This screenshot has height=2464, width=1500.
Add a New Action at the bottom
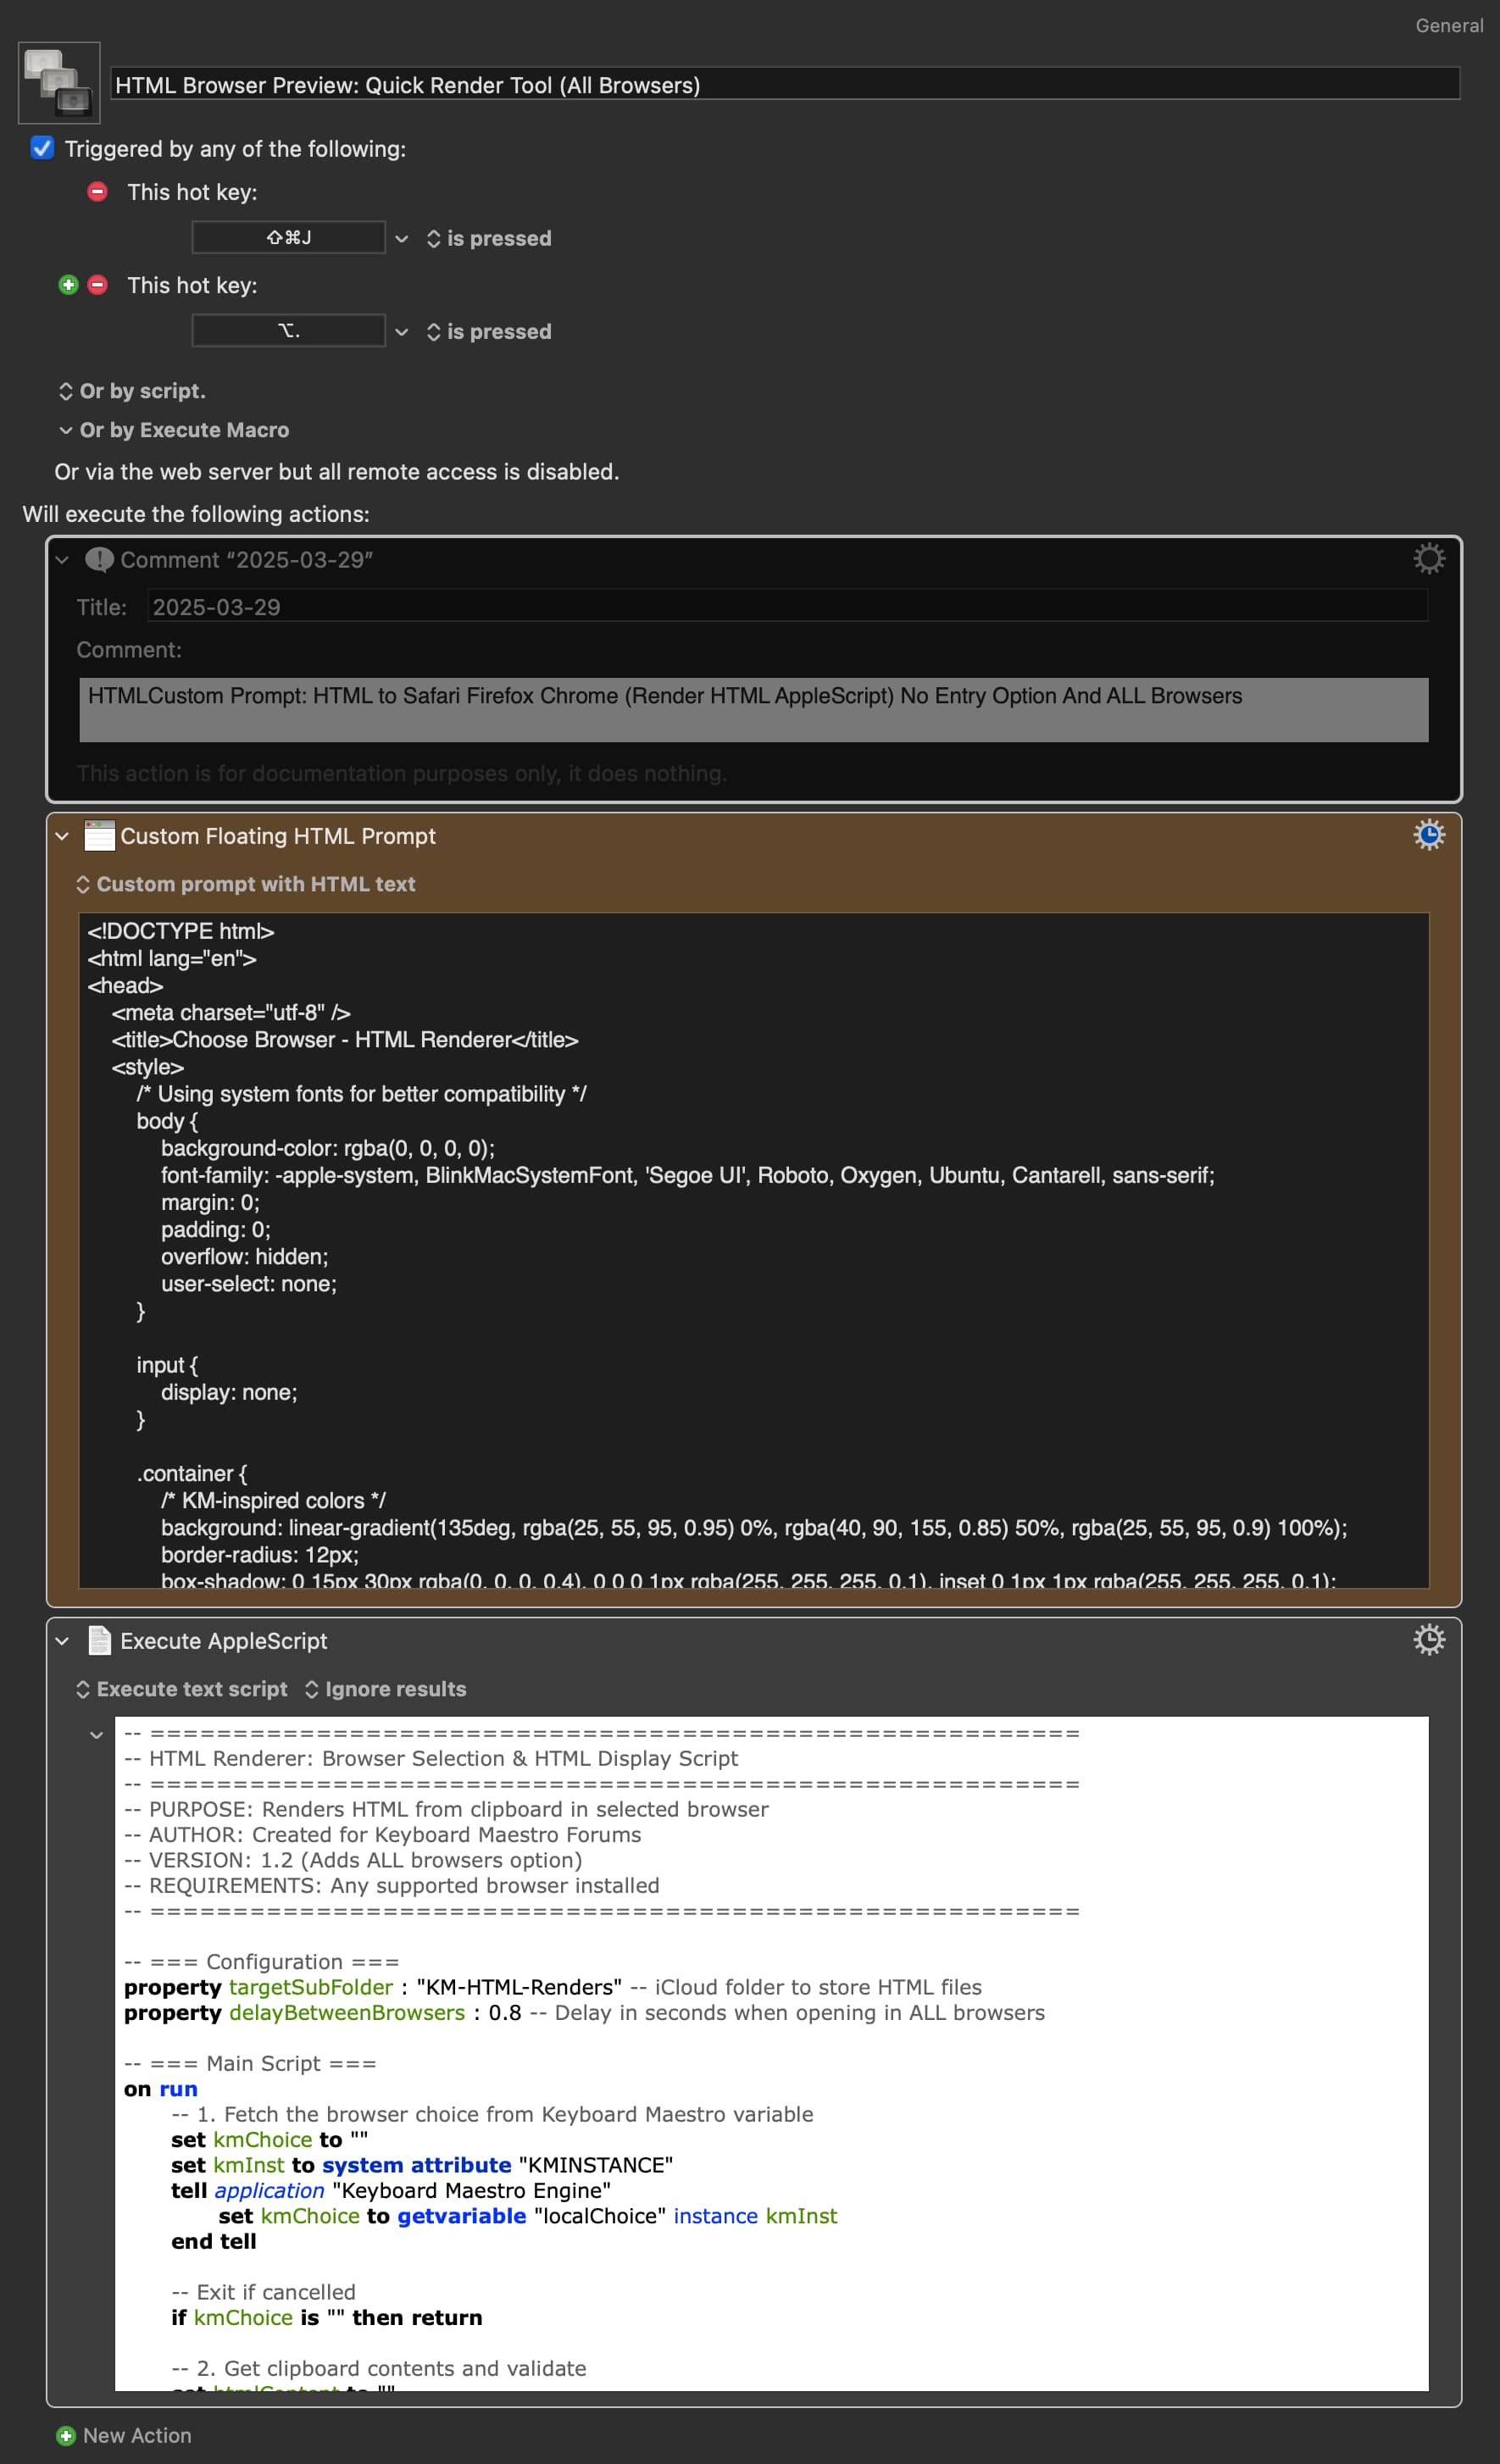[124, 2435]
